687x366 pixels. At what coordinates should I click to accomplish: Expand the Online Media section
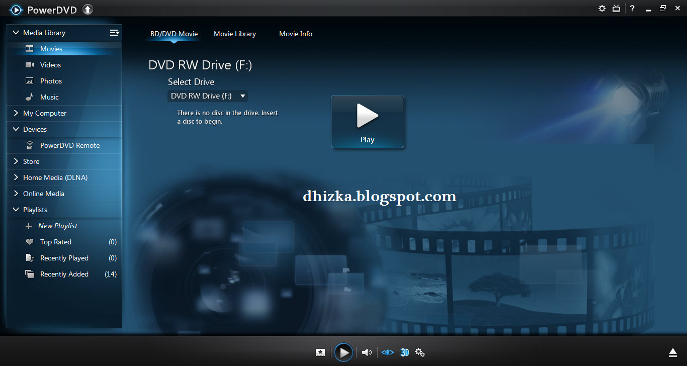(16, 194)
